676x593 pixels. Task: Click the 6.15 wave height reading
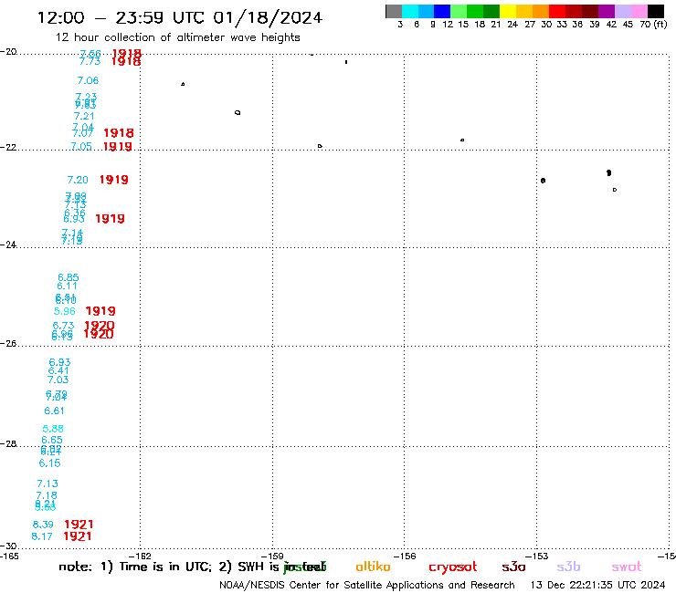click(x=49, y=463)
